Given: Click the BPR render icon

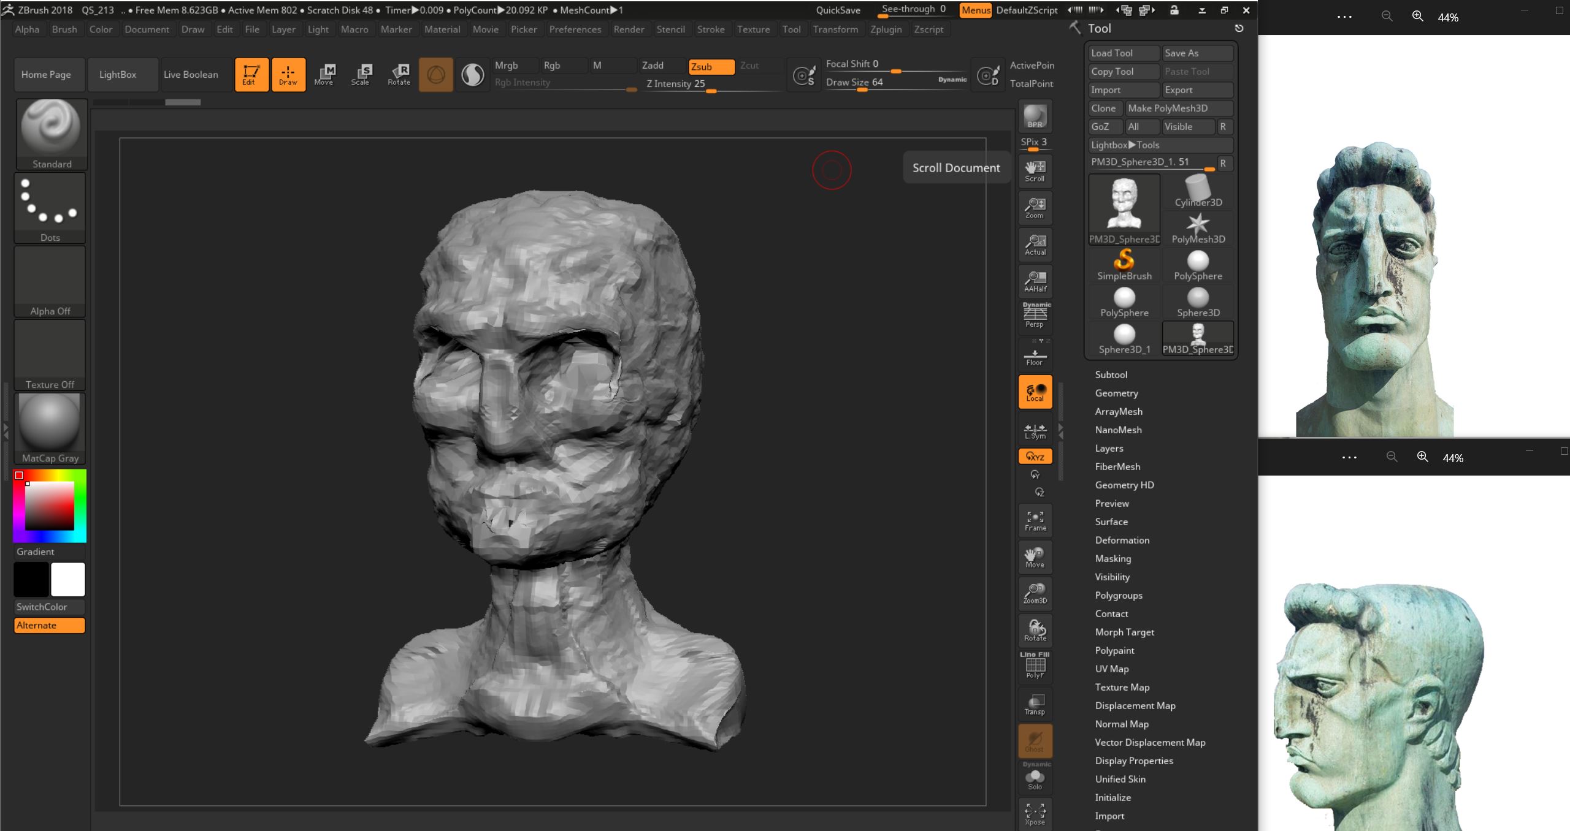Looking at the screenshot, I should 1035,116.
